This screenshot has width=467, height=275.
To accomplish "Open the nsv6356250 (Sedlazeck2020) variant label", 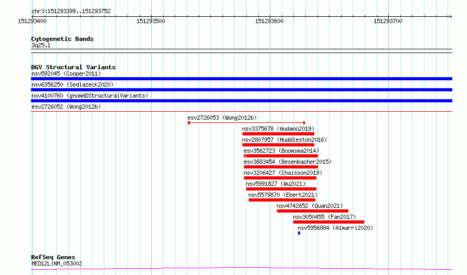I will click(x=72, y=84).
